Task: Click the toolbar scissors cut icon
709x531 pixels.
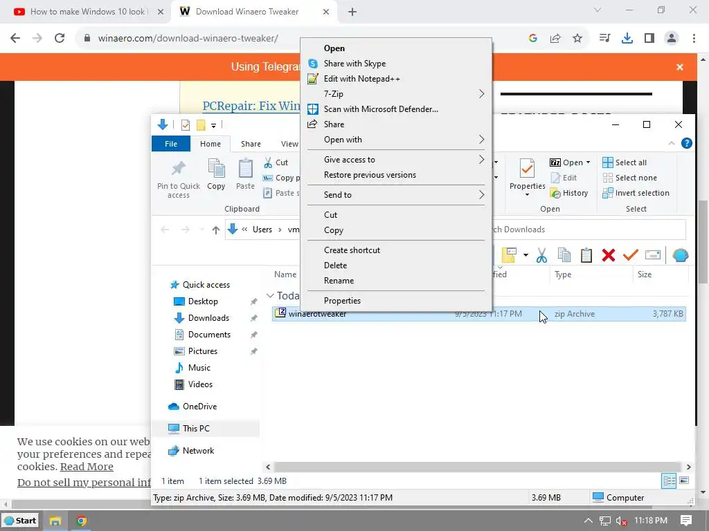Action: tap(541, 255)
